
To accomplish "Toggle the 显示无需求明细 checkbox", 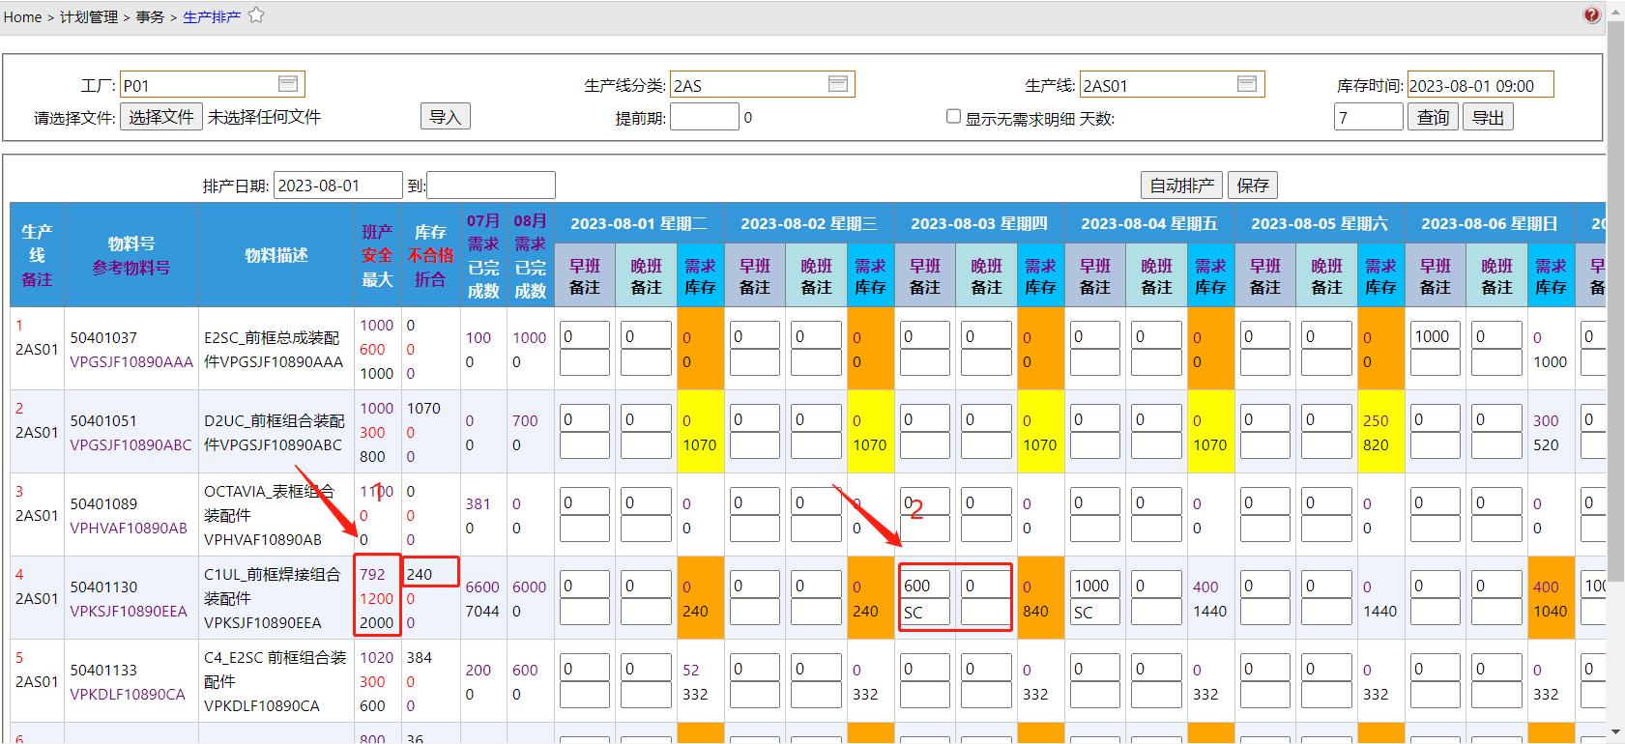I will [953, 116].
